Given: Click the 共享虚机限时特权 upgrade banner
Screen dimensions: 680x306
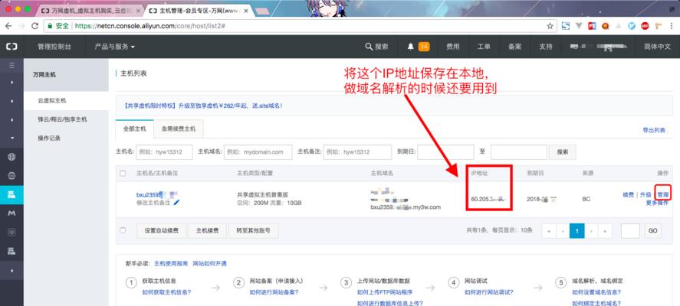Looking at the screenshot, I should [x=203, y=105].
